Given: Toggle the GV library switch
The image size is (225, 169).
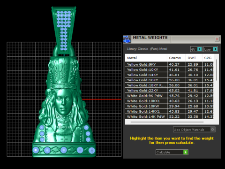Looking at the screenshot, I should click(196, 49).
